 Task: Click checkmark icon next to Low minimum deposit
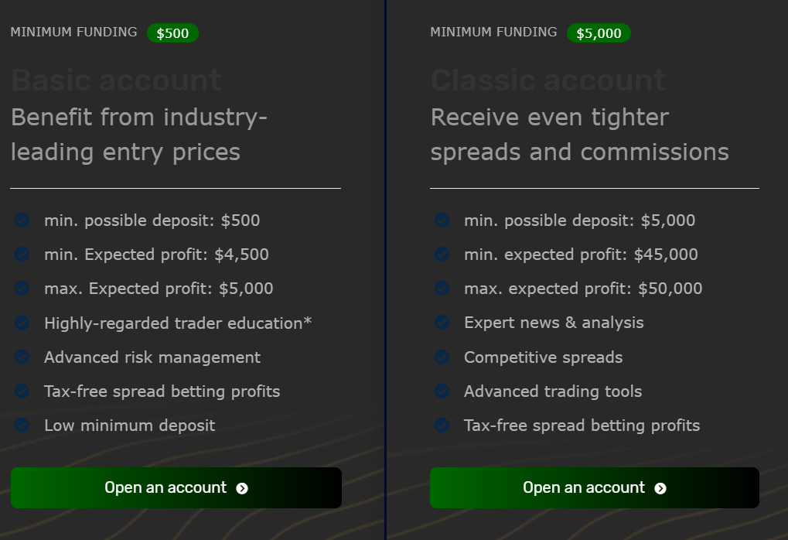pos(22,426)
